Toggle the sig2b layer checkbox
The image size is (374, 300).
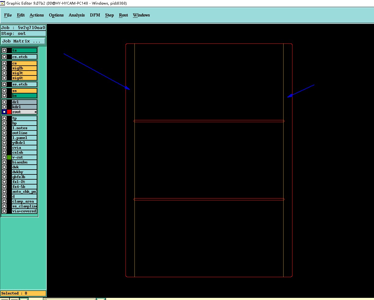(x=4, y=68)
